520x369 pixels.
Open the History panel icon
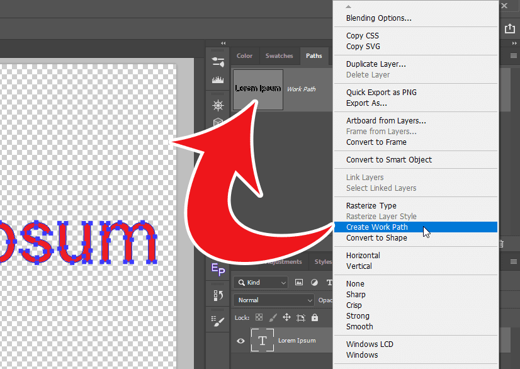pyautogui.click(x=218, y=295)
